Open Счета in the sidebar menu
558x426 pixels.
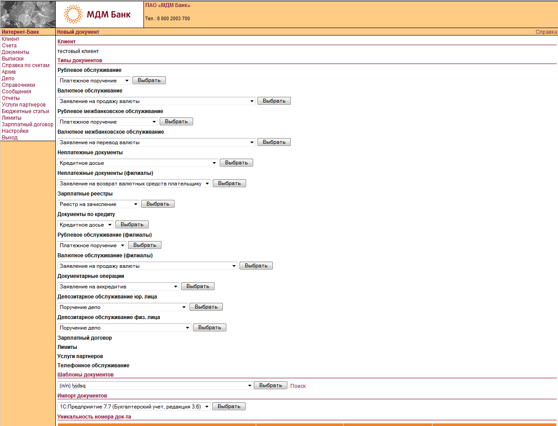tap(9, 46)
